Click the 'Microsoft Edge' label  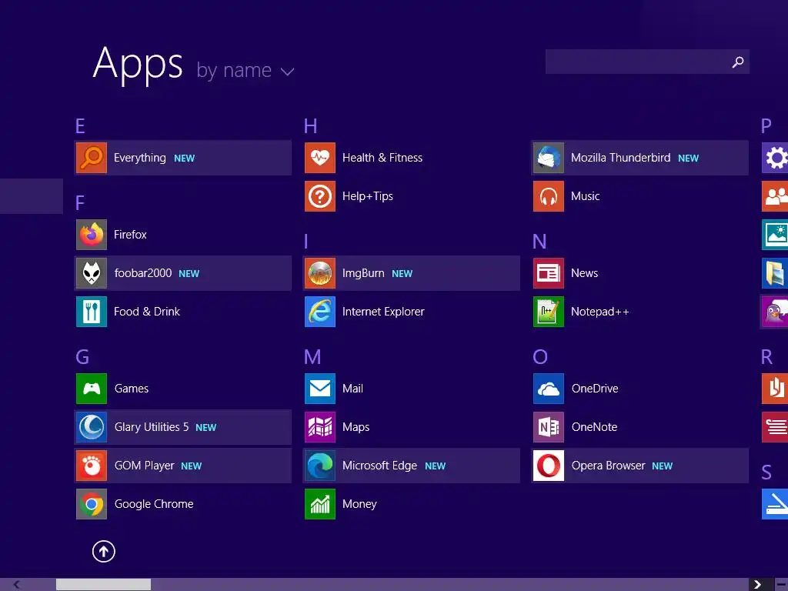point(379,466)
